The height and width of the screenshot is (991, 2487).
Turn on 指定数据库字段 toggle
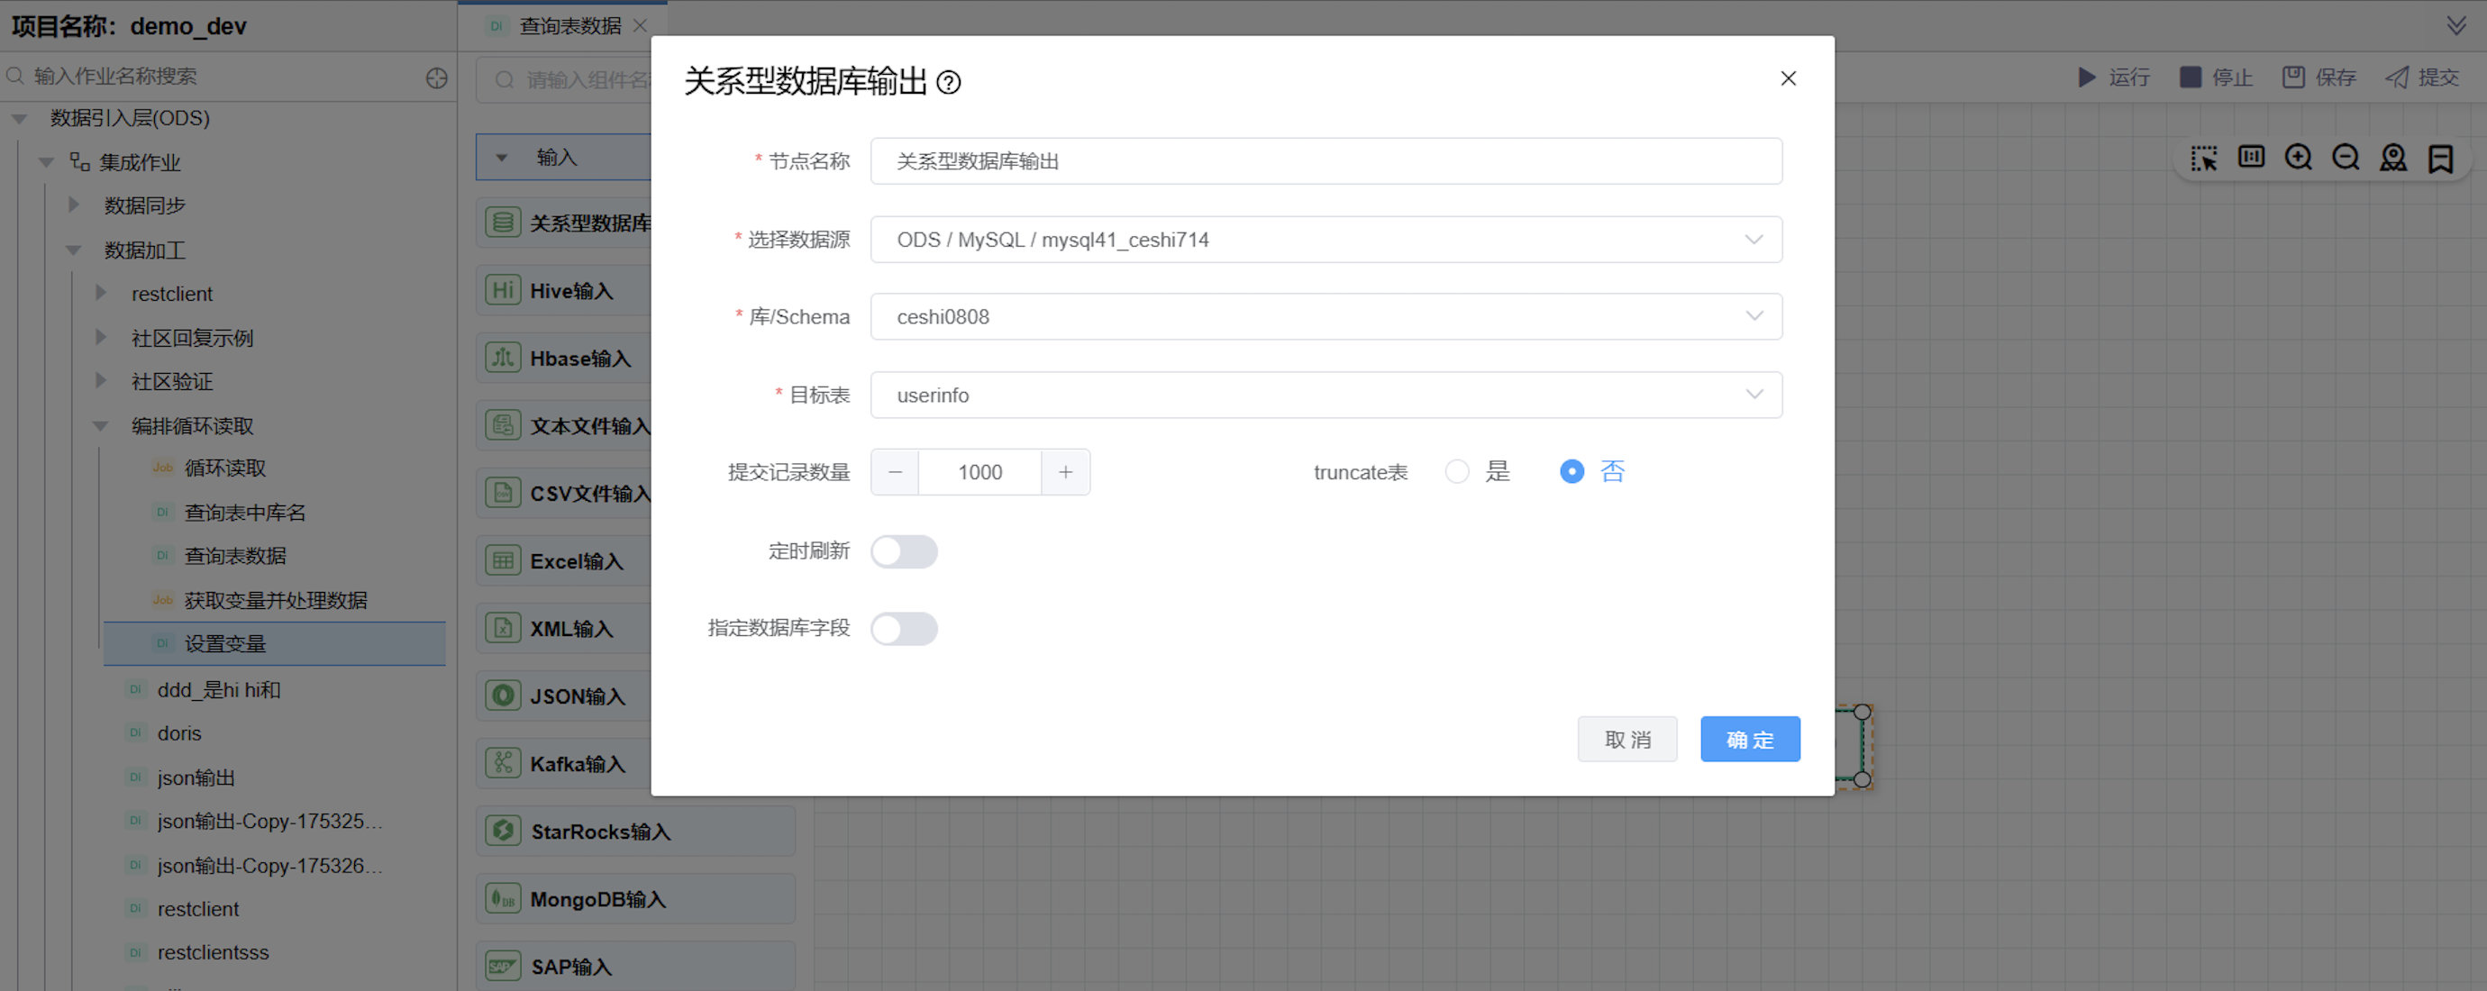point(904,628)
